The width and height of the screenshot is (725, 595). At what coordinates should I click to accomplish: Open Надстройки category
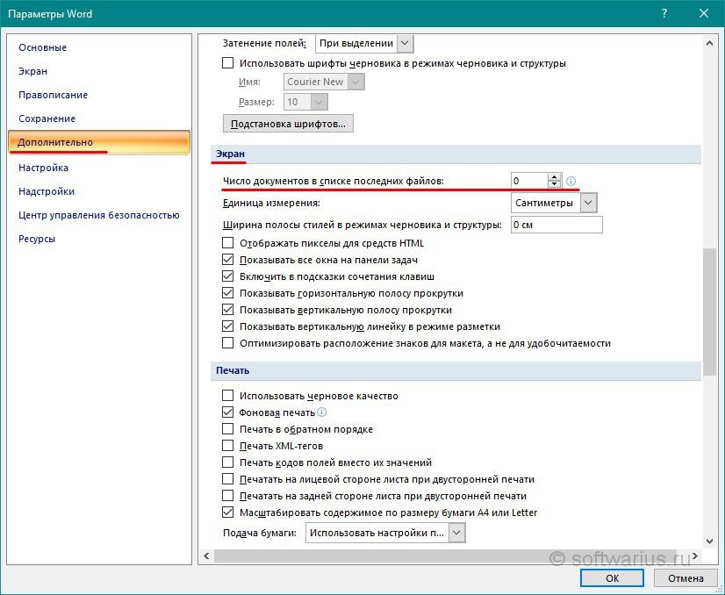click(x=47, y=191)
